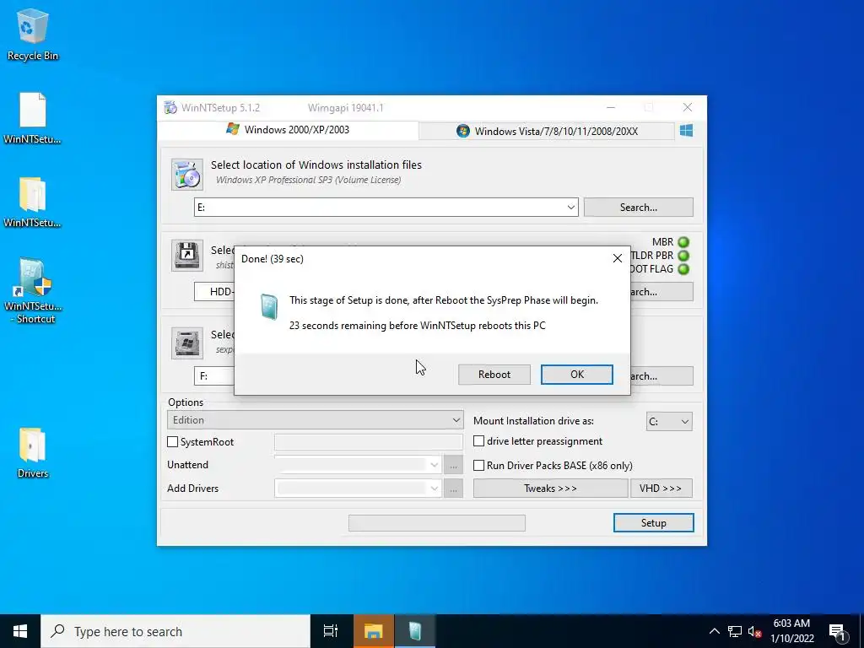Click the BOOT FLAG green status light
Screen dimensions: 864x648
pyautogui.click(x=683, y=269)
